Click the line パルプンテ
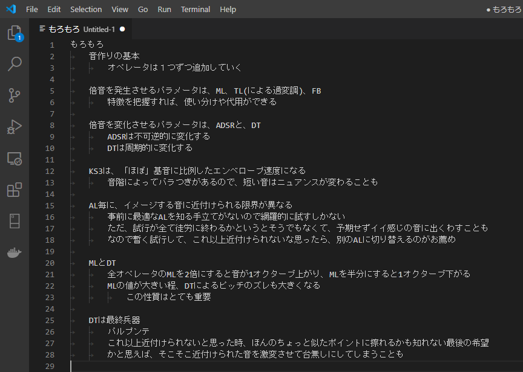The image size is (523, 372). (x=128, y=332)
